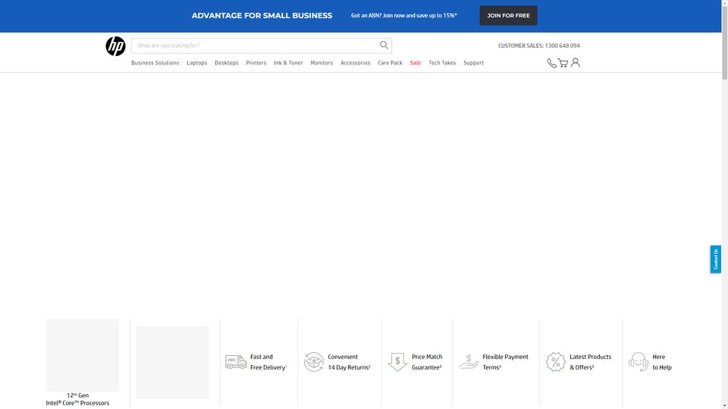
Task: Click the ADVANTAGE FOR SMALL BUSINESS heading
Action: coord(262,16)
